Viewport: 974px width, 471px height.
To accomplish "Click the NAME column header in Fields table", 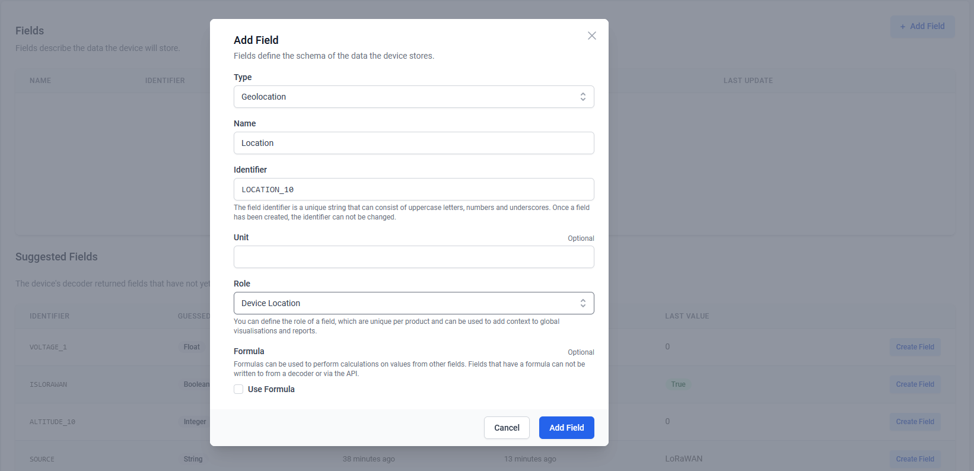I will click(40, 81).
